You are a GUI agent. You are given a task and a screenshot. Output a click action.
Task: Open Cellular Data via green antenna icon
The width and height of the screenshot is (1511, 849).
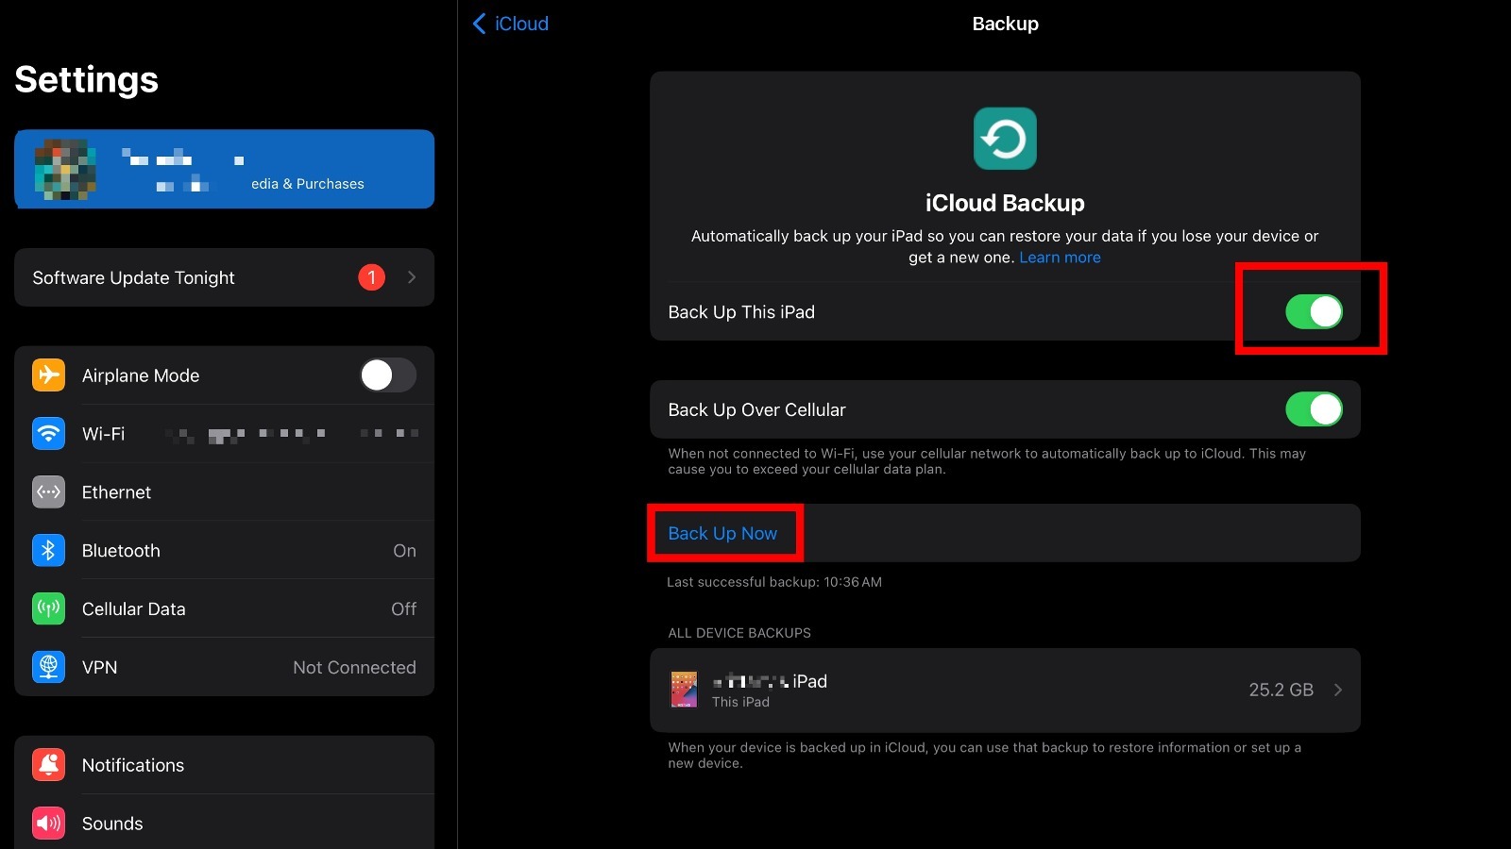(48, 609)
